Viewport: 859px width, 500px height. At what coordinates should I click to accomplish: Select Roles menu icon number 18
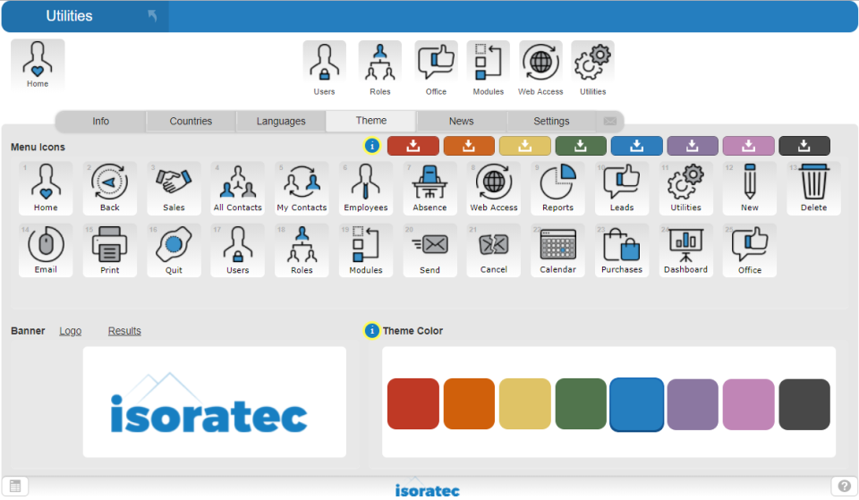302,250
